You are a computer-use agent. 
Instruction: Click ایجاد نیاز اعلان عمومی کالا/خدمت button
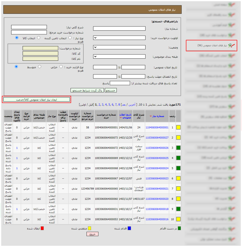(x=36, y=100)
